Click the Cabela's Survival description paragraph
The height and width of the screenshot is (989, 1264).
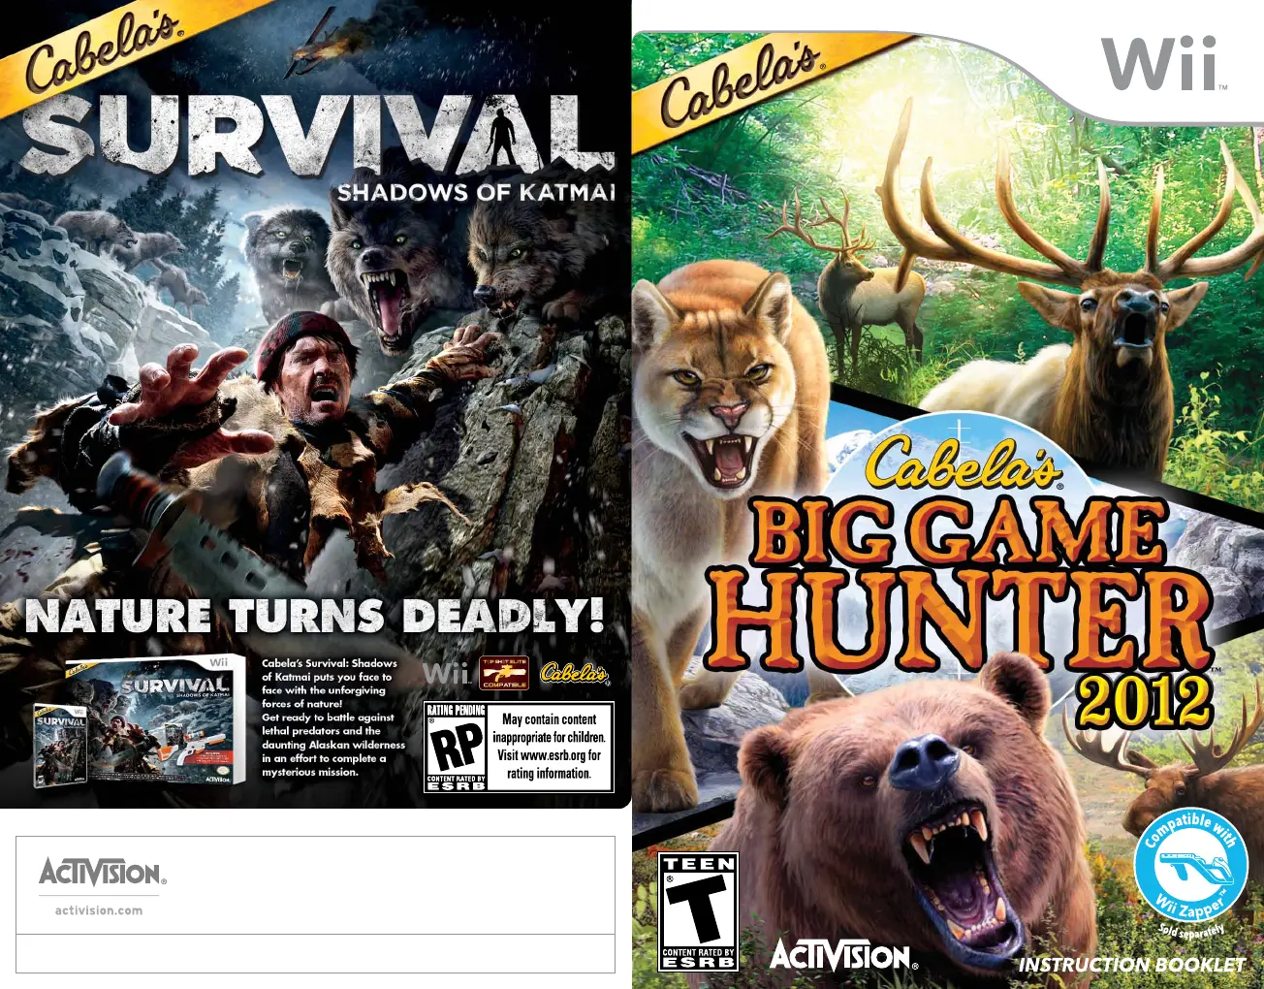[333, 718]
